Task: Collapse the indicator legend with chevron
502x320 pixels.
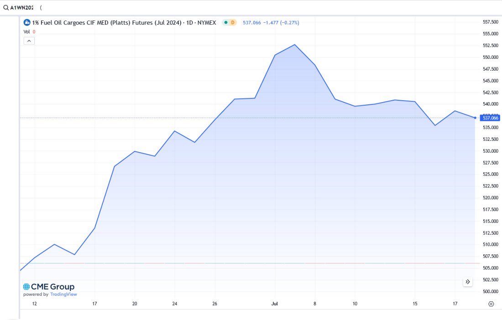Action: 29,41
